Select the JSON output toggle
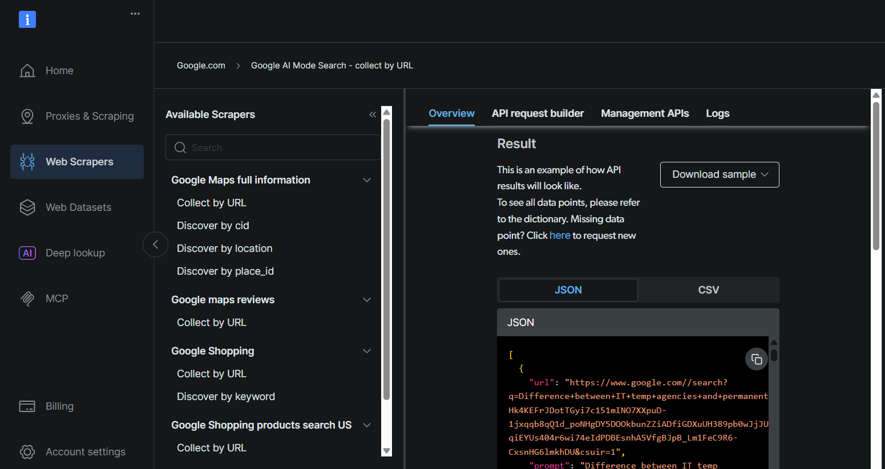The width and height of the screenshot is (885, 469). (x=568, y=289)
